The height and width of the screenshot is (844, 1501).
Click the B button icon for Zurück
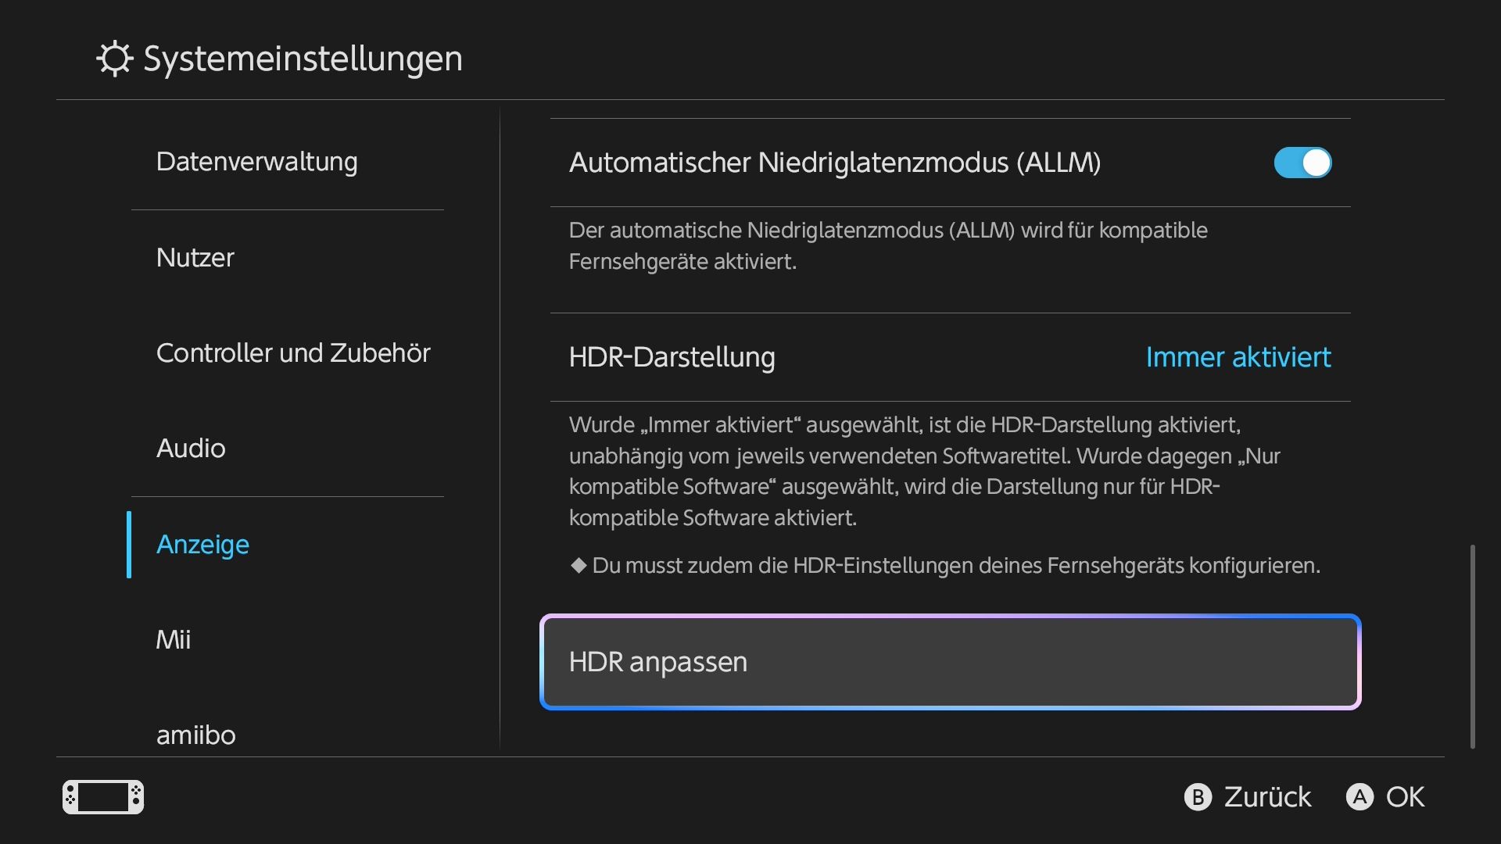click(1198, 797)
